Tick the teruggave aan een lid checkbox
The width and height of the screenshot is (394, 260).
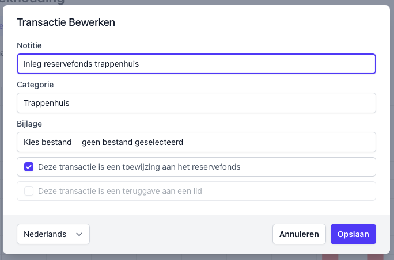pos(29,191)
